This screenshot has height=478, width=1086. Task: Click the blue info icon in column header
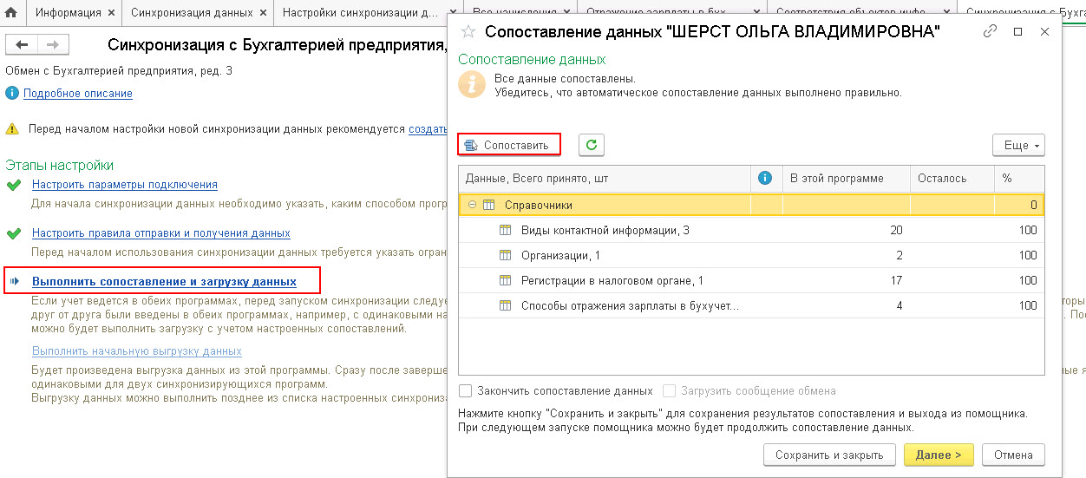click(x=765, y=178)
